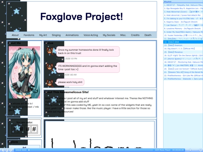Play track 13 【Ado】 Vivarium
The image size is (203, 152).
[183, 45]
